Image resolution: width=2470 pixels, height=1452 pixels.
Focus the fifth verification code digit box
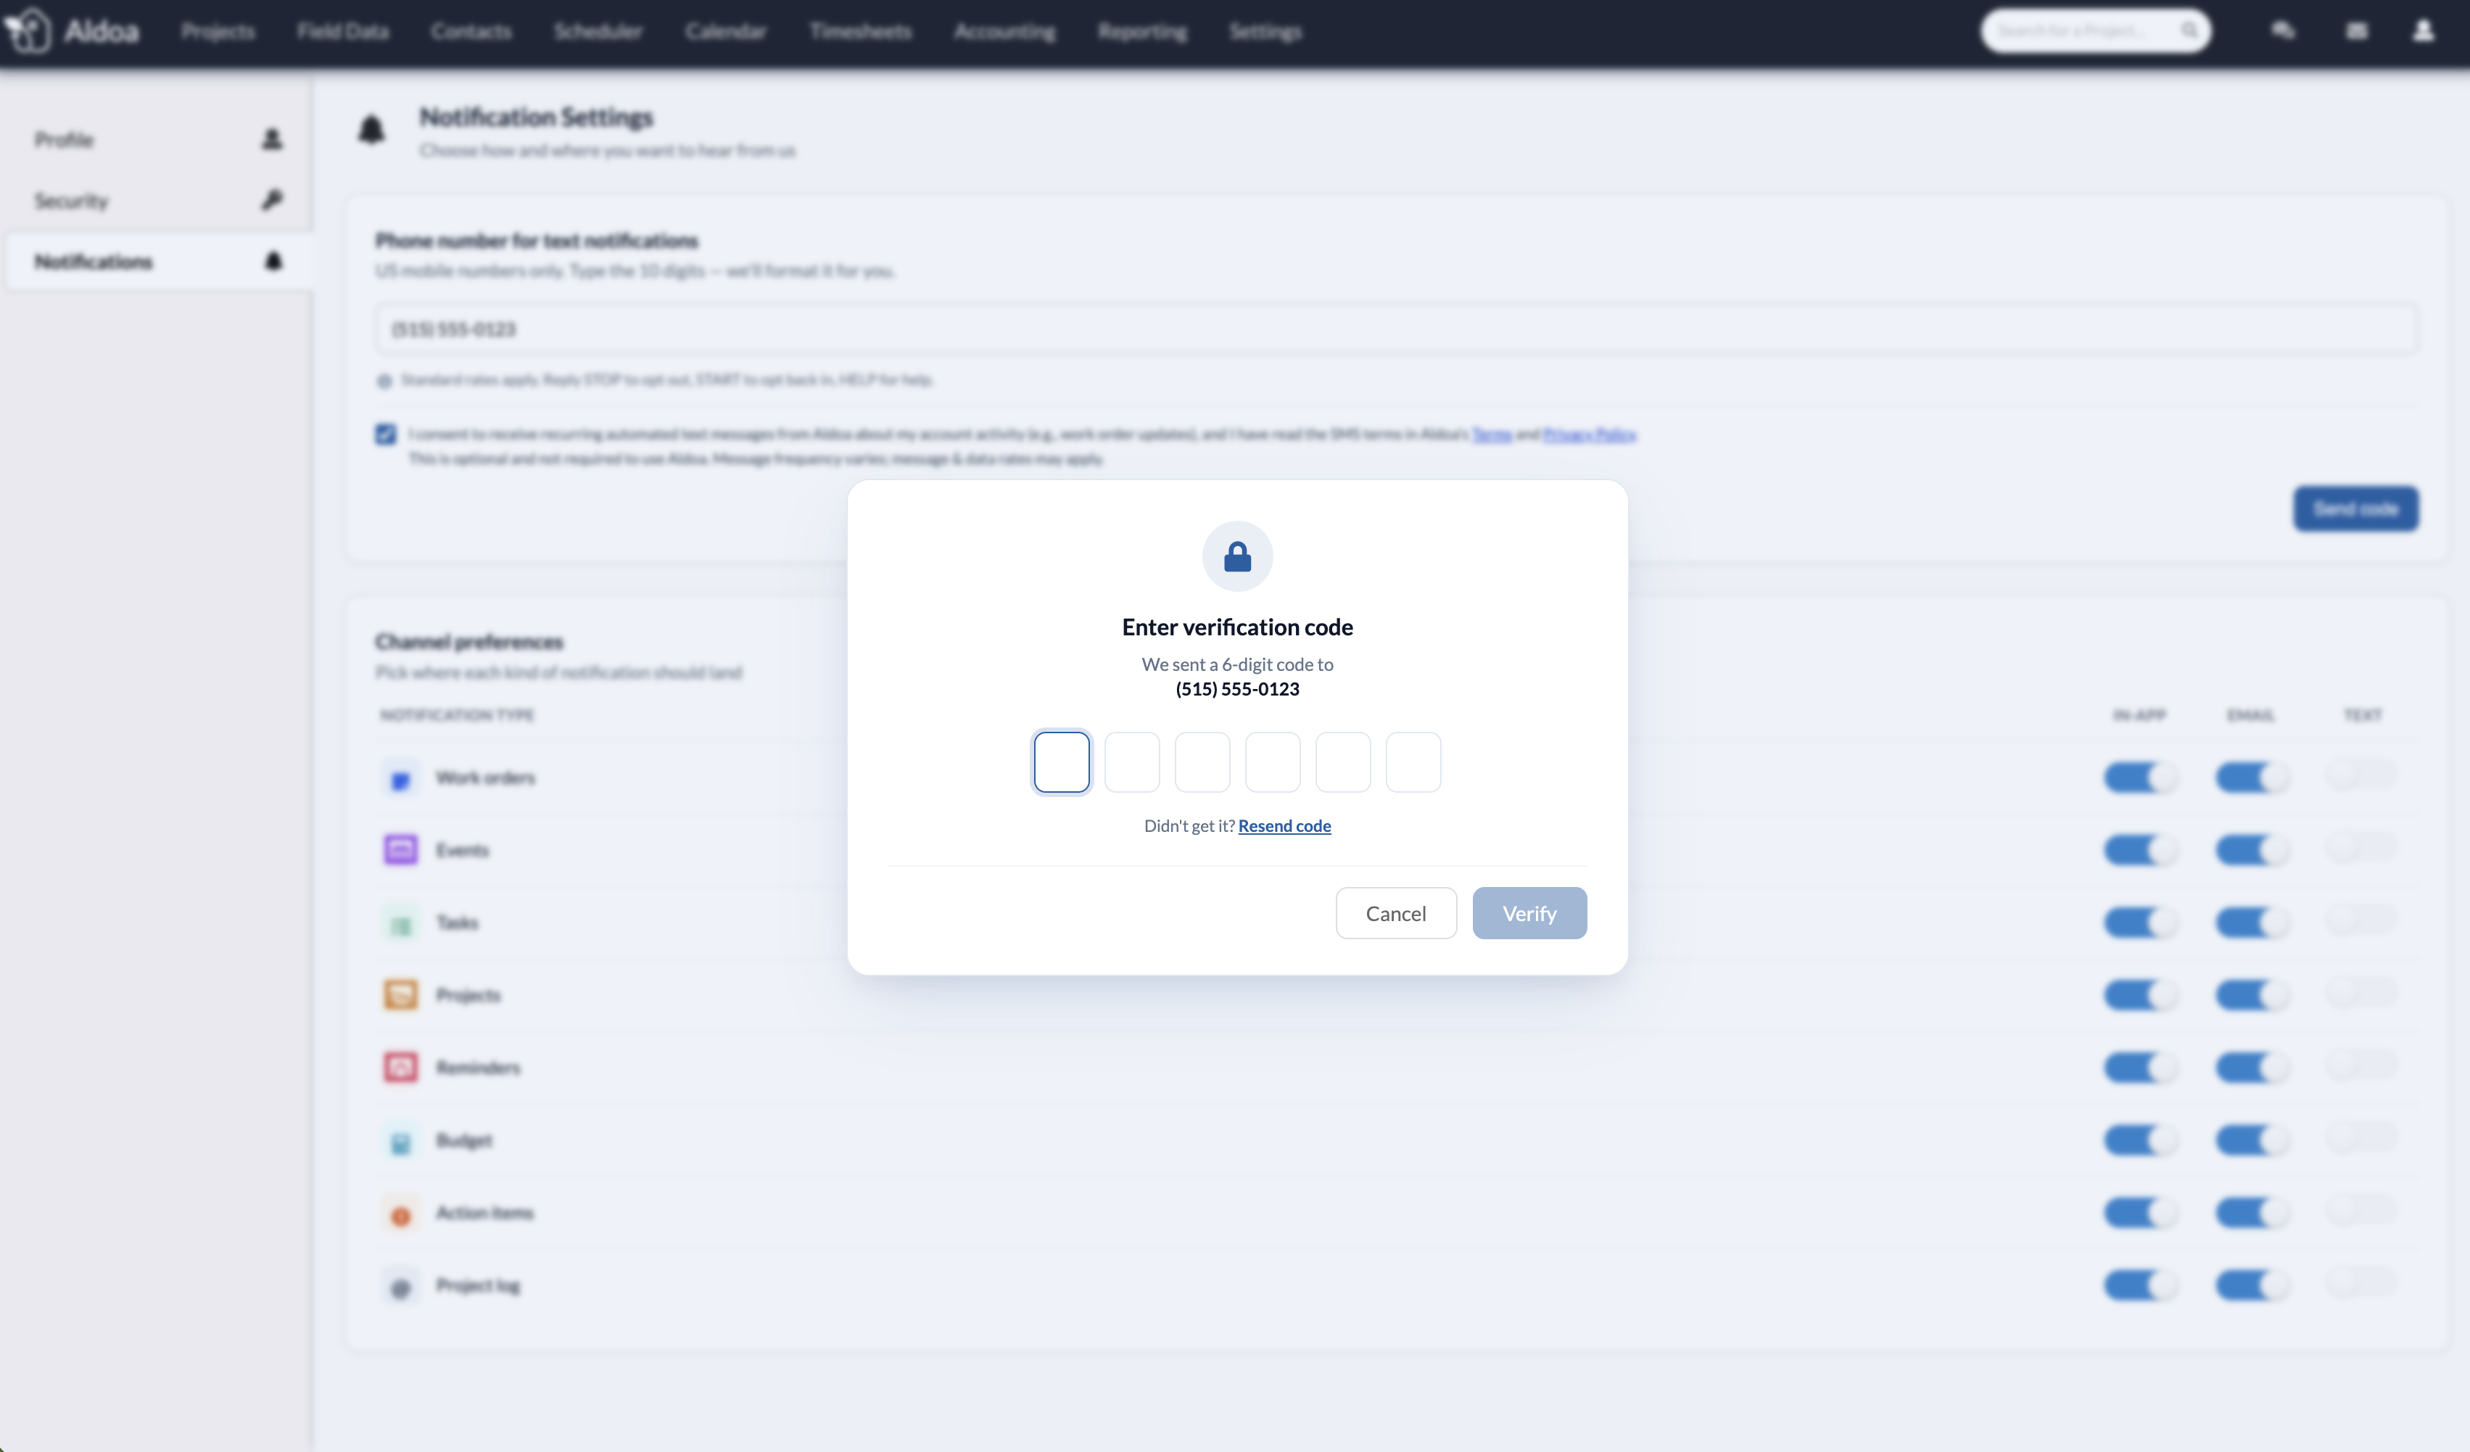click(x=1343, y=762)
